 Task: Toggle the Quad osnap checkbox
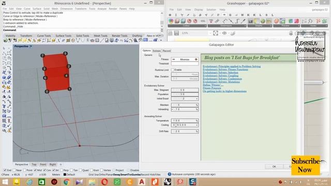[x=80, y=170]
